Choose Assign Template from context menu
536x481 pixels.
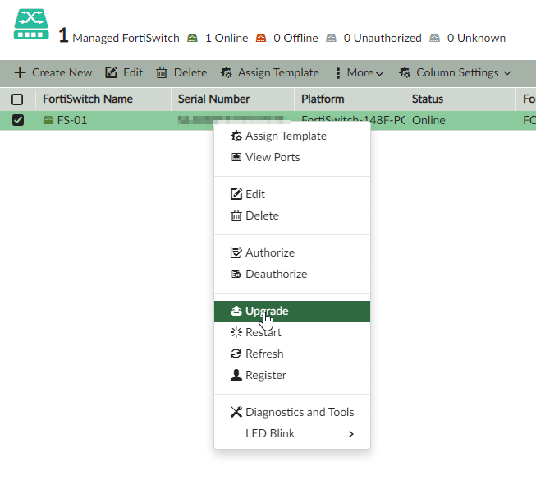point(292,136)
